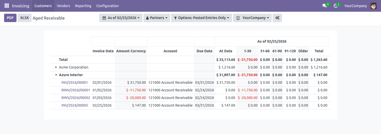Click the Total column header
The image size is (381, 134).
click(319, 51)
